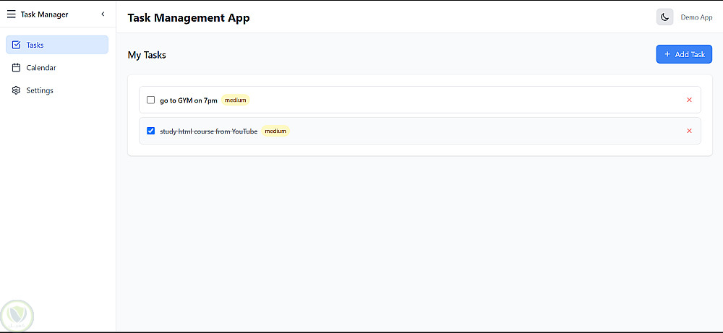
Task: Delete the study html course task
Action: pos(689,131)
